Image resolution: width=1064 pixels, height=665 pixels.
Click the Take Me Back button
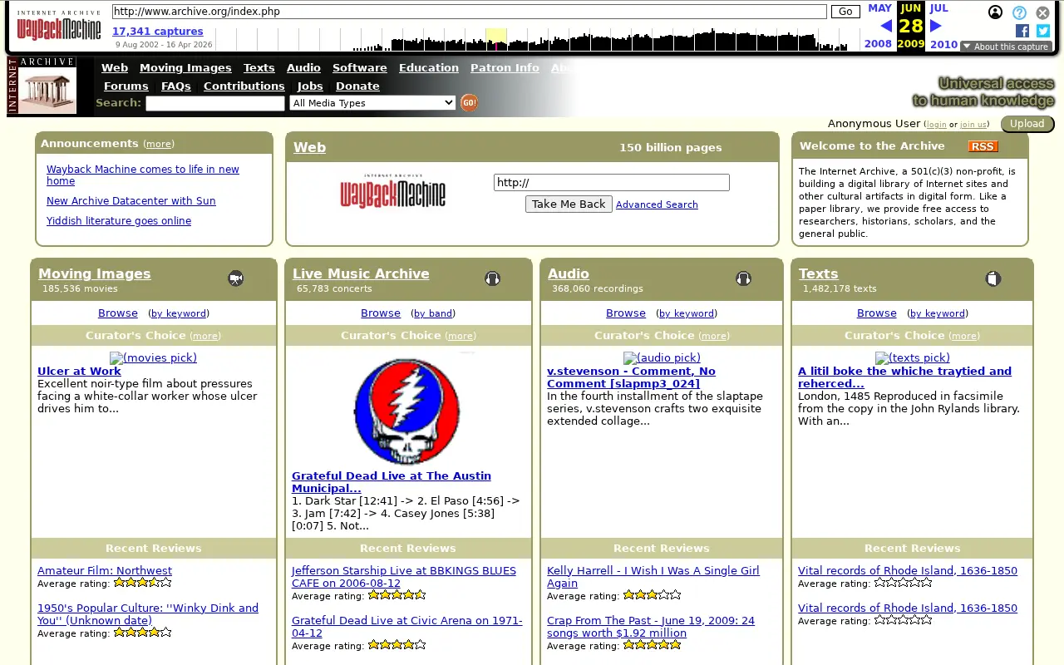(569, 204)
